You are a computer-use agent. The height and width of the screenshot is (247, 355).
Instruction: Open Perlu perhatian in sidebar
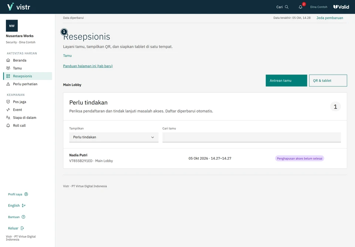pyautogui.click(x=28, y=84)
